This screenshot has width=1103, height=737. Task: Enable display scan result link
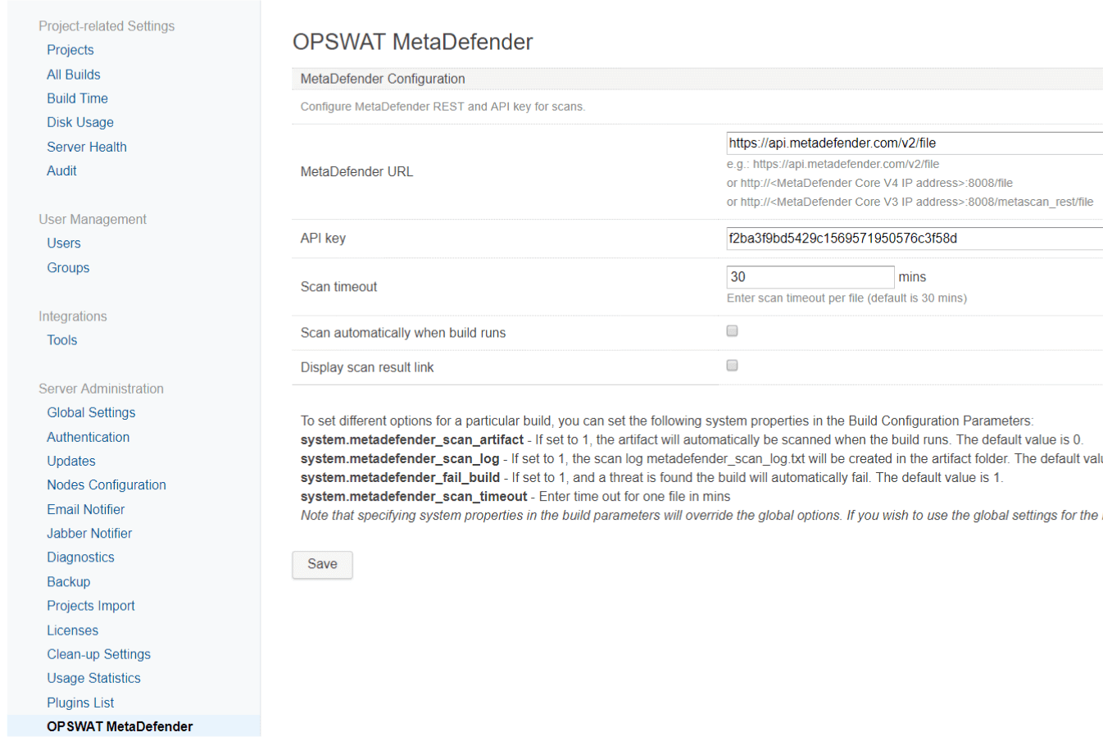click(x=732, y=365)
